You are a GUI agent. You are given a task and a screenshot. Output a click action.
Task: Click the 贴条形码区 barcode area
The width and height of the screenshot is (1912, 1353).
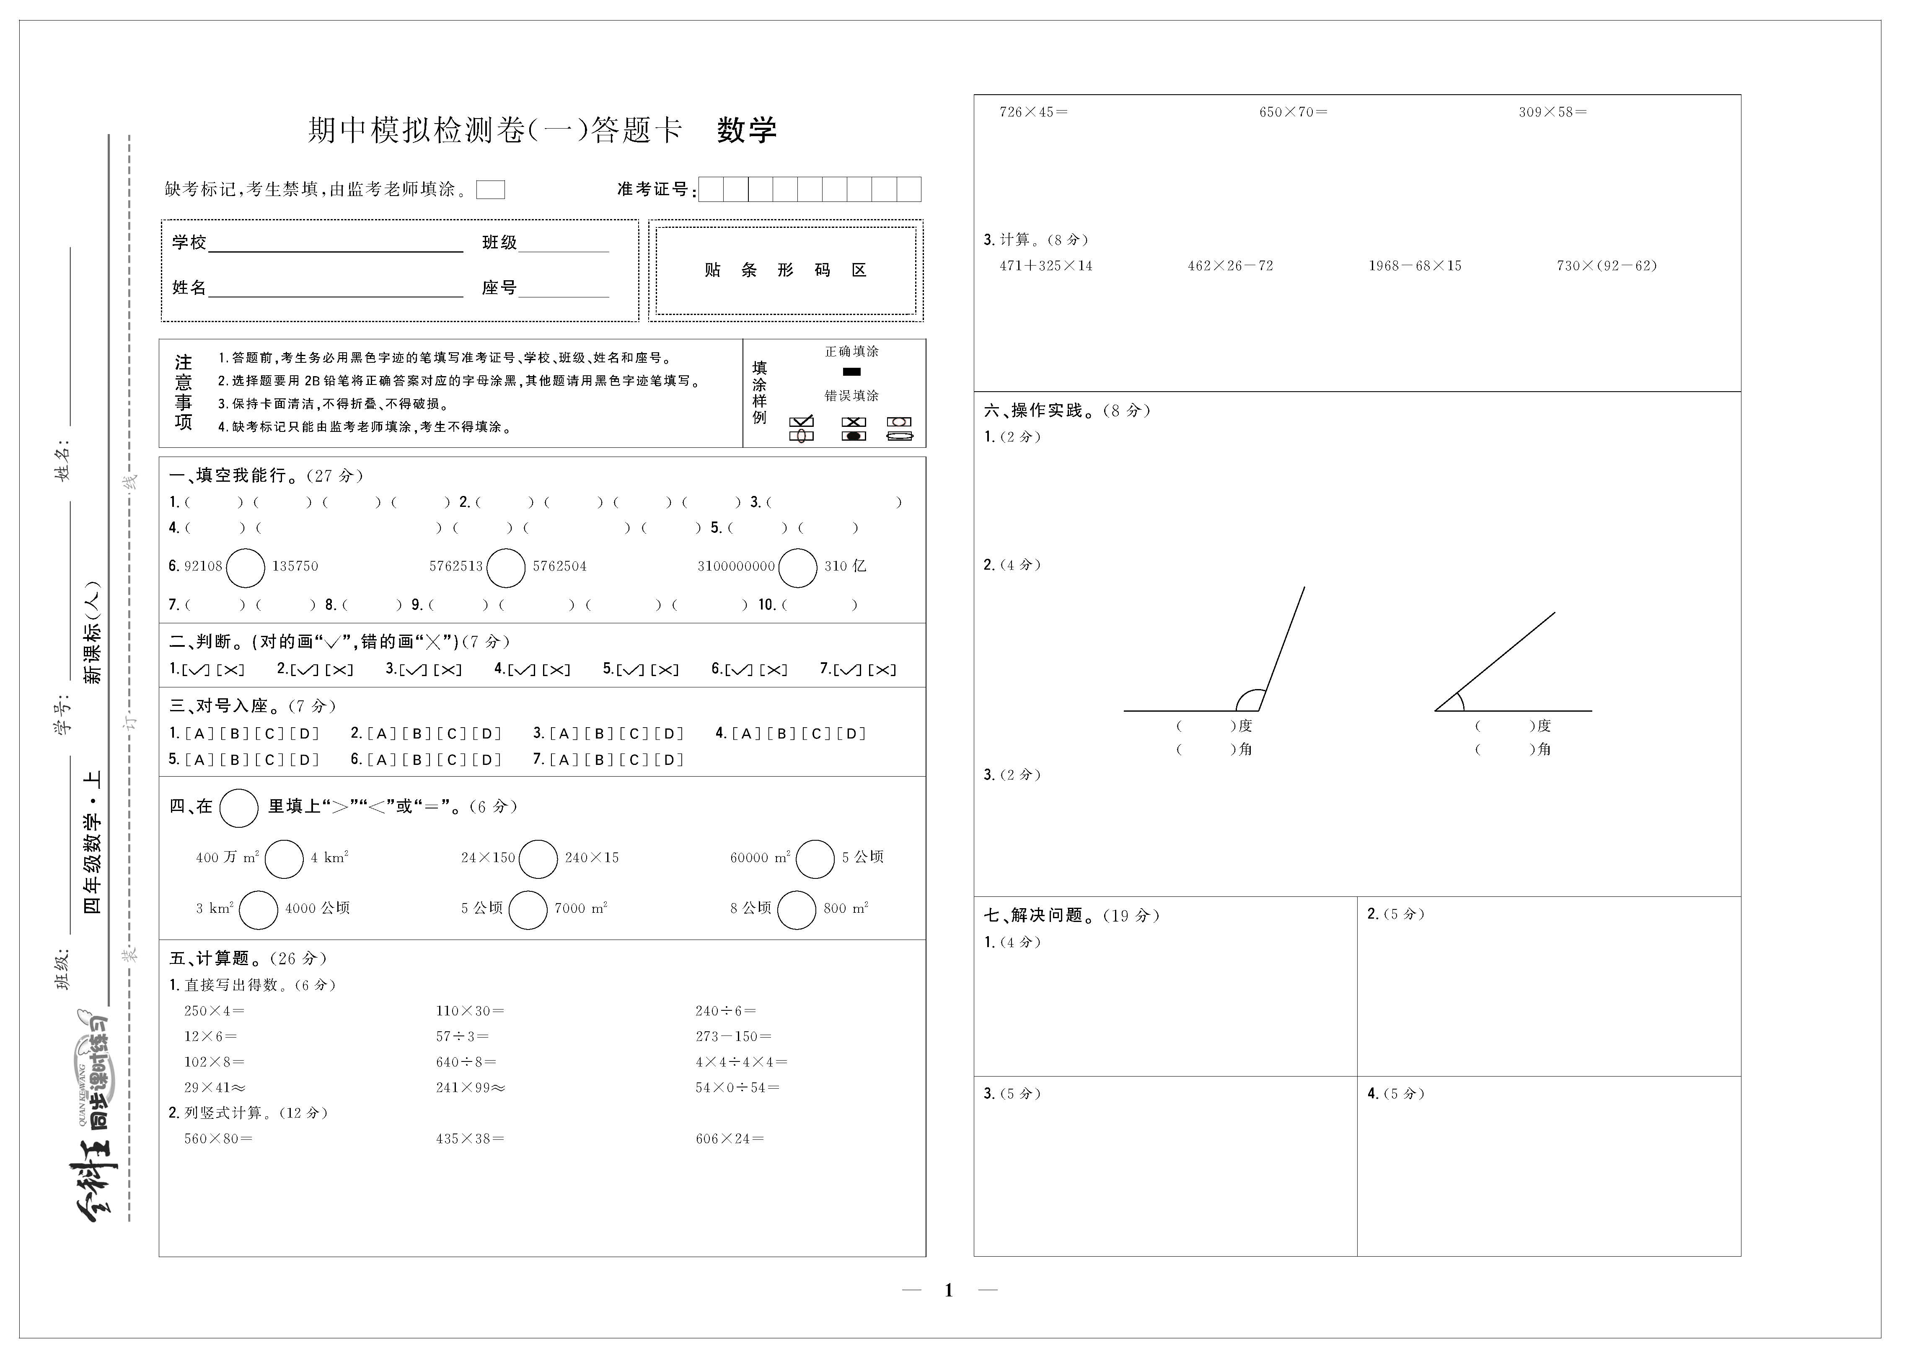(x=786, y=270)
